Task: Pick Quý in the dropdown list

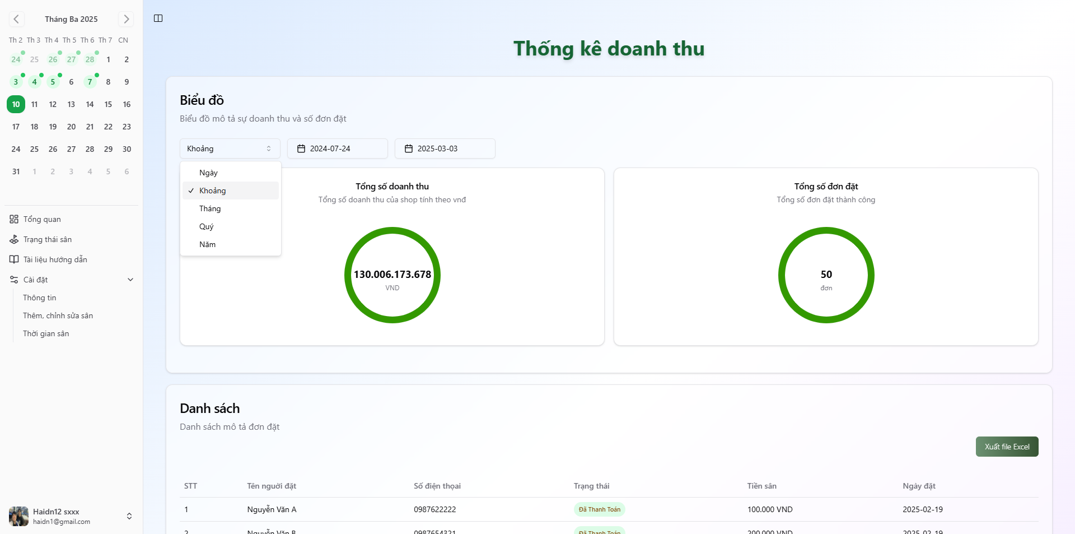Action: pos(207,226)
